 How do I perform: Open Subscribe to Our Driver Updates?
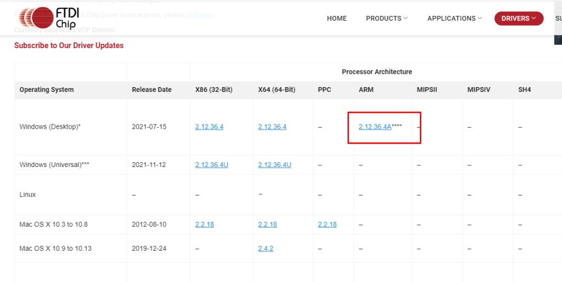[69, 45]
